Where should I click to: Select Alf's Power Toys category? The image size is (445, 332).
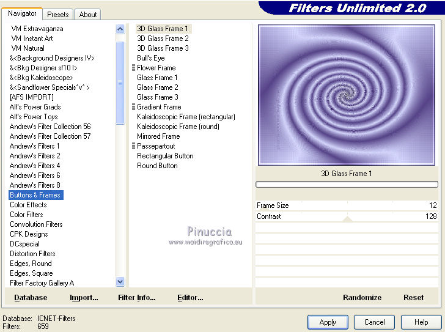click(34, 117)
